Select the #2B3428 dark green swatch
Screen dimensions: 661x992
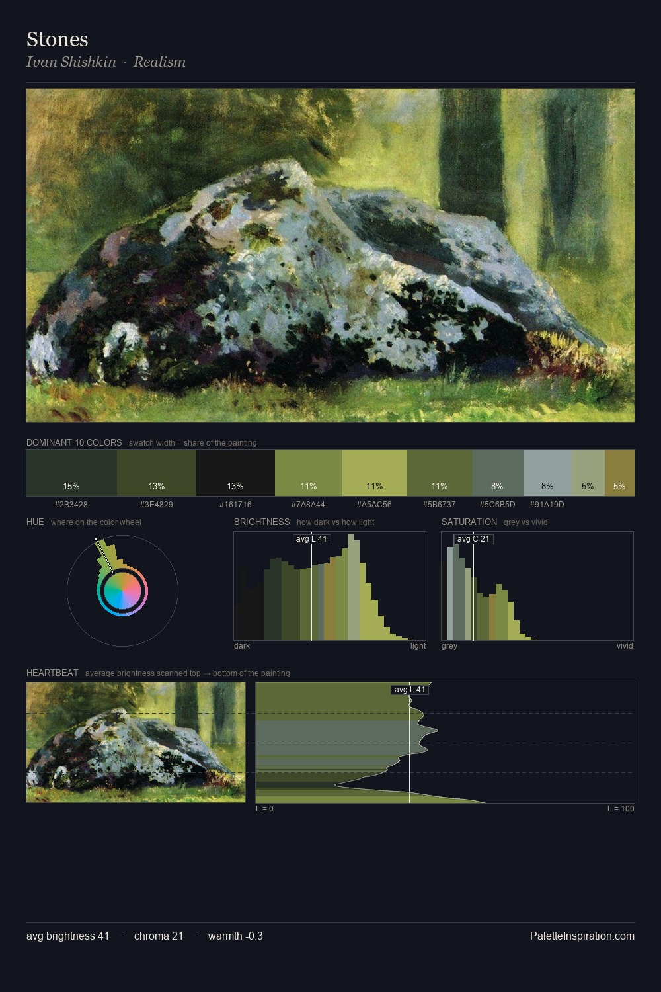pos(71,473)
